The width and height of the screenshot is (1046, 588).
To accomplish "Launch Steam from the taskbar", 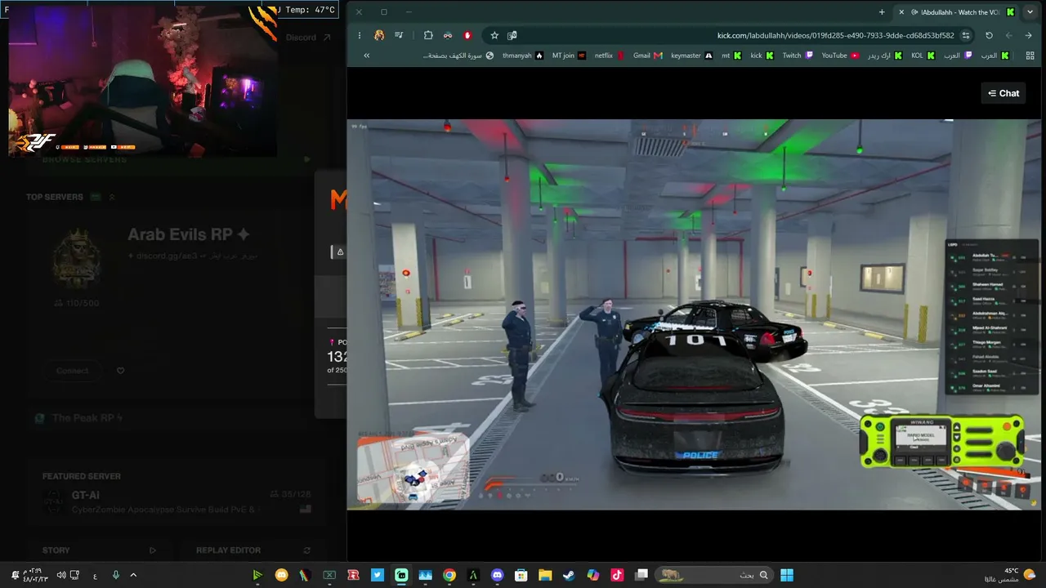I will click(569, 575).
